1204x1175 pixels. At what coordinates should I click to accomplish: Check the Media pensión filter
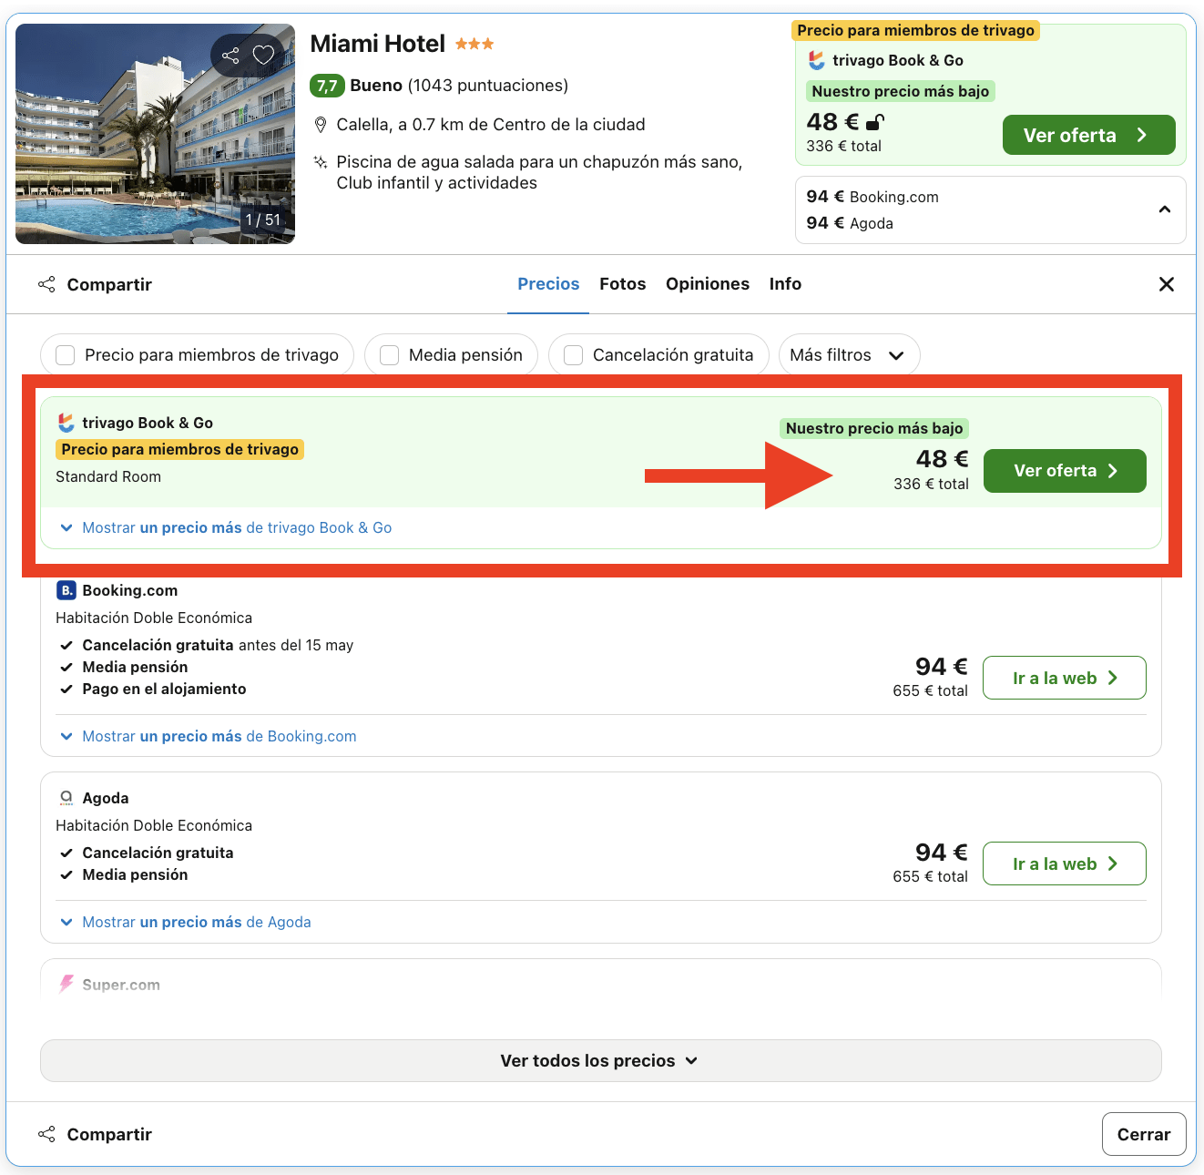389,355
